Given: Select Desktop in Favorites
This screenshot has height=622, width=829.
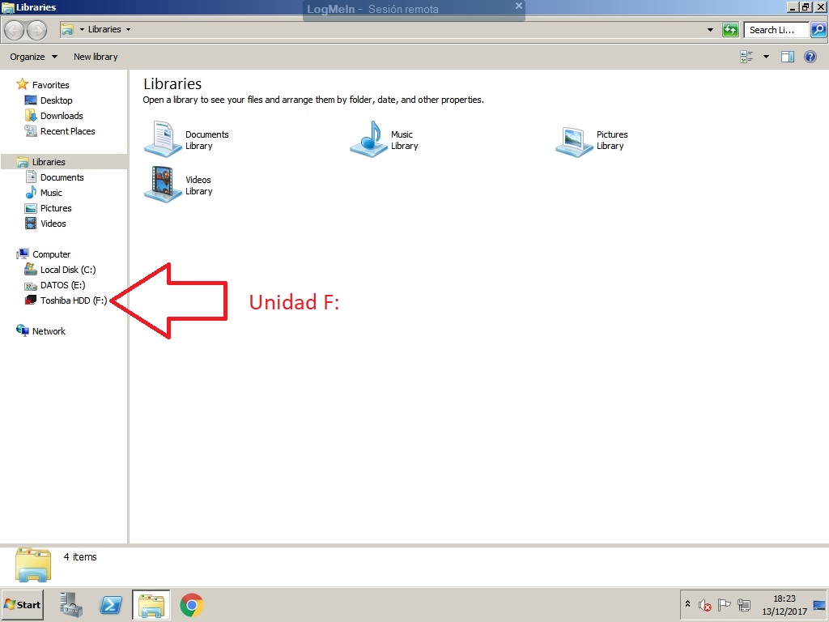Looking at the screenshot, I should (49, 100).
